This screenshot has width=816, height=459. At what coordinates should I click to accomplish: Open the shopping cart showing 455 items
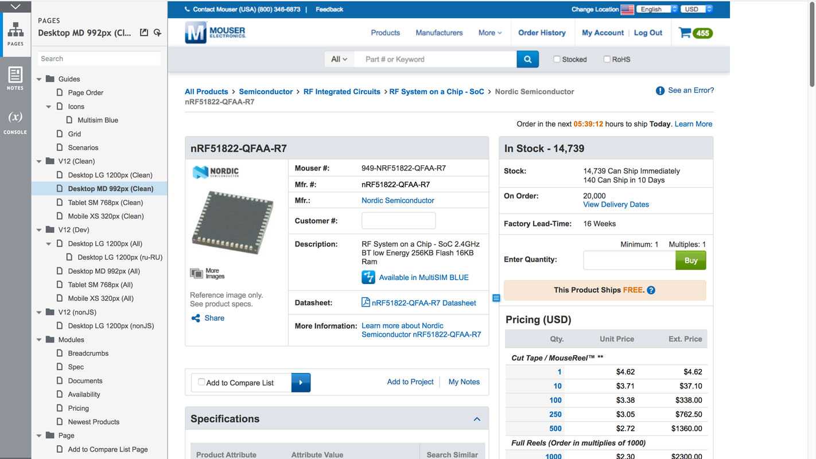(x=694, y=33)
